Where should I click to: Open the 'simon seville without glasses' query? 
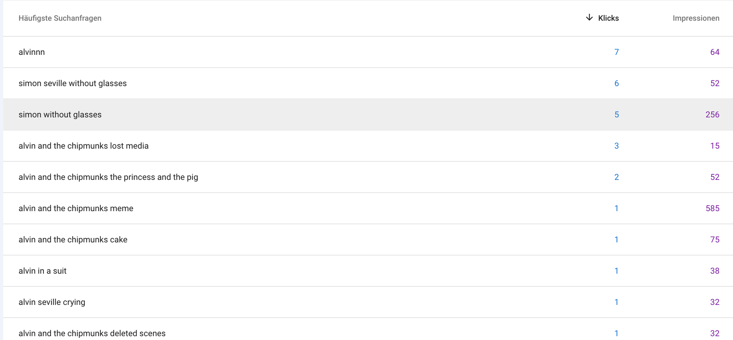(73, 83)
